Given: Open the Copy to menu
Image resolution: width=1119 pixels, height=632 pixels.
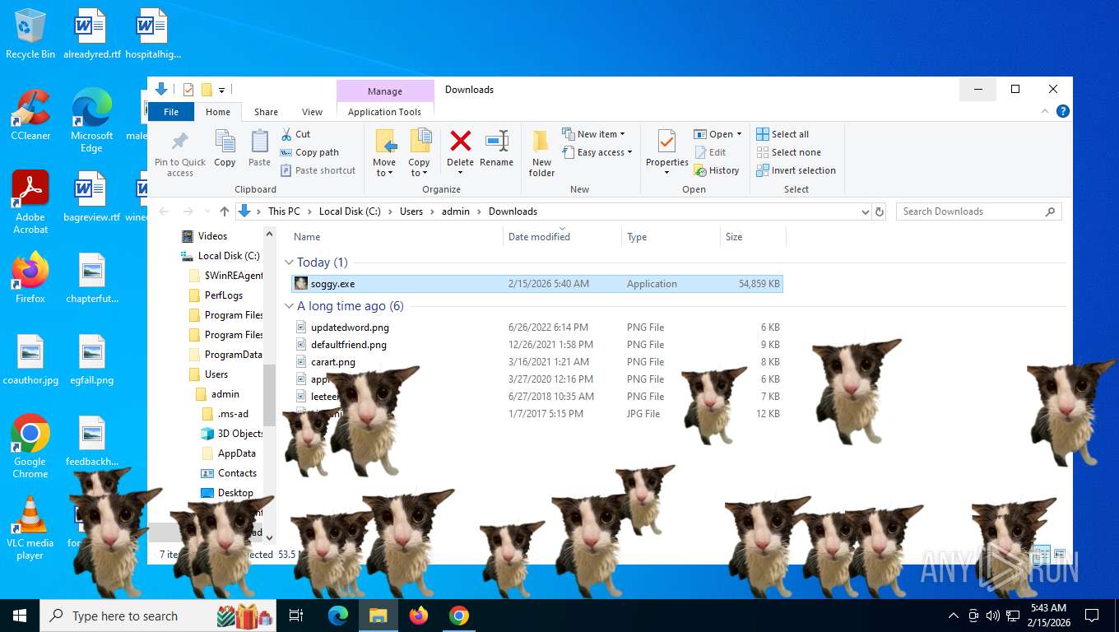Looking at the screenshot, I should (x=419, y=153).
